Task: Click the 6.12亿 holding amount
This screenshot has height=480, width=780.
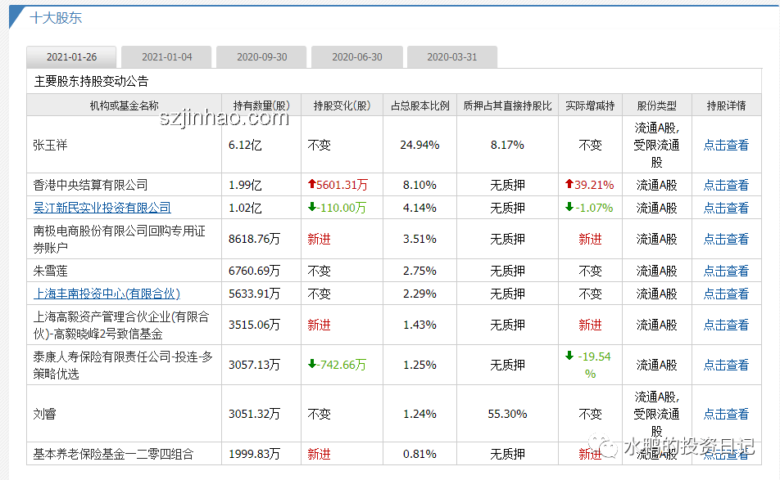Action: [245, 145]
